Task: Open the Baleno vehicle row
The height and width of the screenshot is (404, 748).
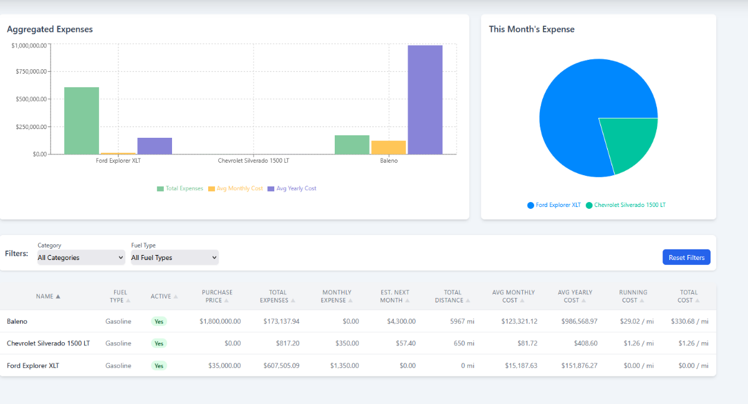Action: point(17,321)
